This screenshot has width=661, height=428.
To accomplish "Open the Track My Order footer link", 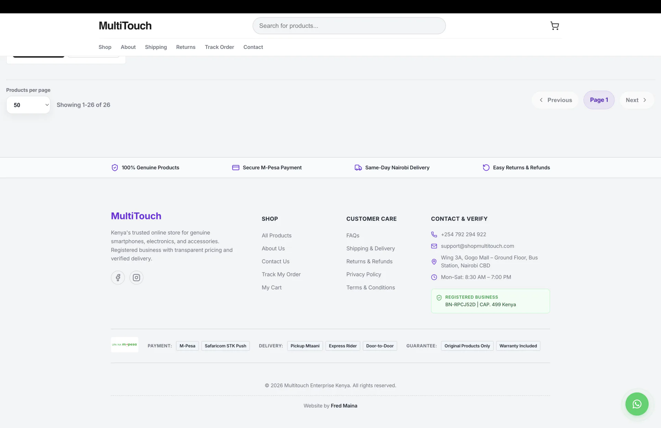I will [281, 274].
